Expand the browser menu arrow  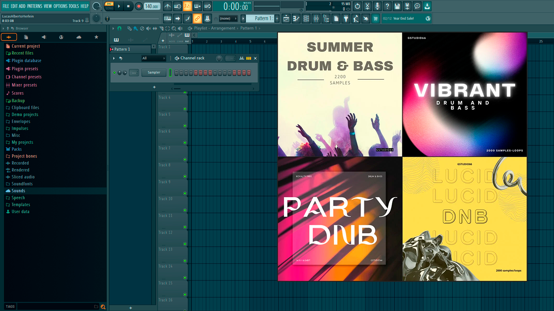coord(3,28)
